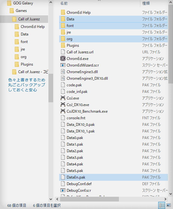The image size is (173, 209).
Task: Select the ChromEd.exe application icon
Action: point(63,58)
